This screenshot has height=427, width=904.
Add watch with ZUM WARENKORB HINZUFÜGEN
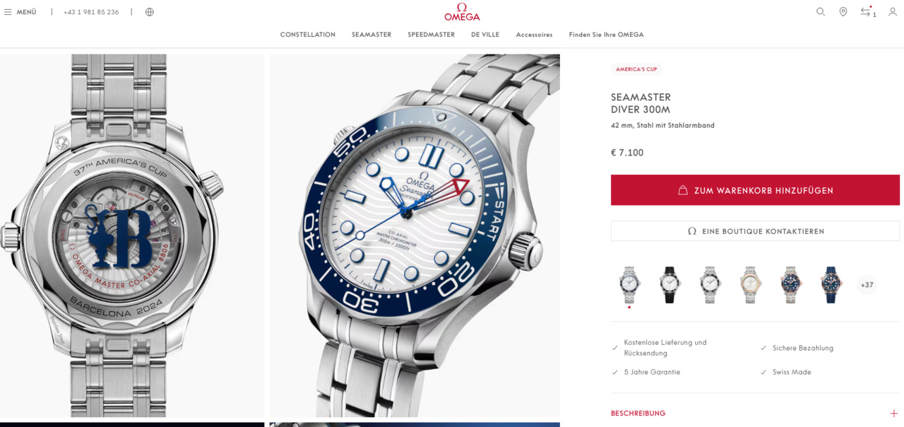point(755,190)
